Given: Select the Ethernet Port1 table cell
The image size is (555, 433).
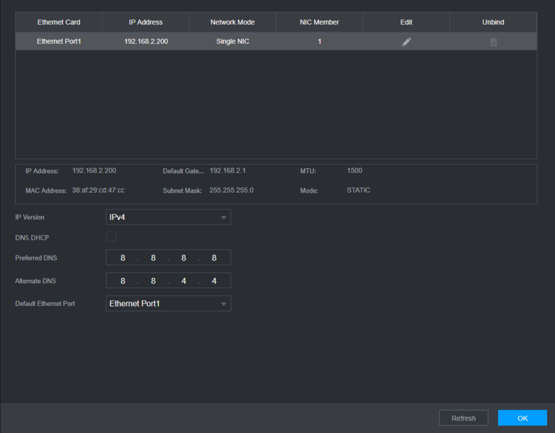Looking at the screenshot, I should (58, 41).
